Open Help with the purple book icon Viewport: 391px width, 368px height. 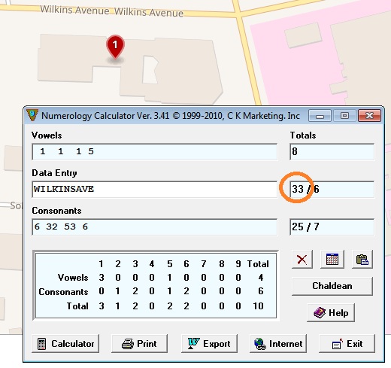[331, 313]
